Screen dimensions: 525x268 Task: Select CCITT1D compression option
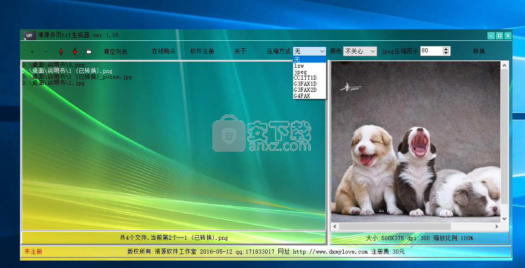click(x=309, y=77)
